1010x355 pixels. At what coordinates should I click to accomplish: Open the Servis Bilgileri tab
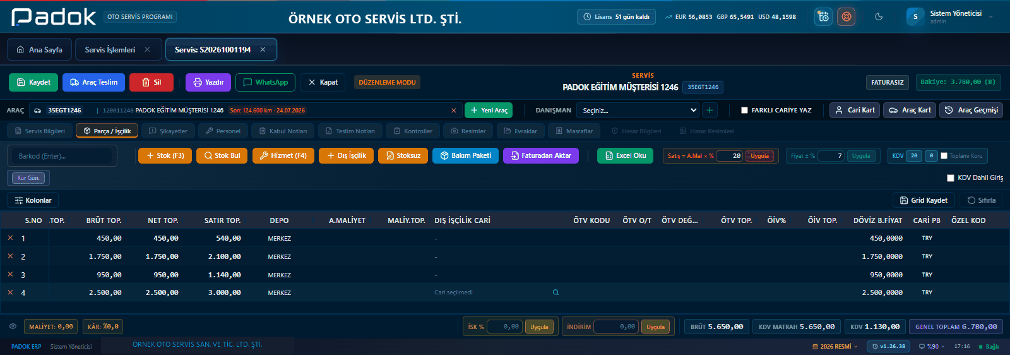40,131
